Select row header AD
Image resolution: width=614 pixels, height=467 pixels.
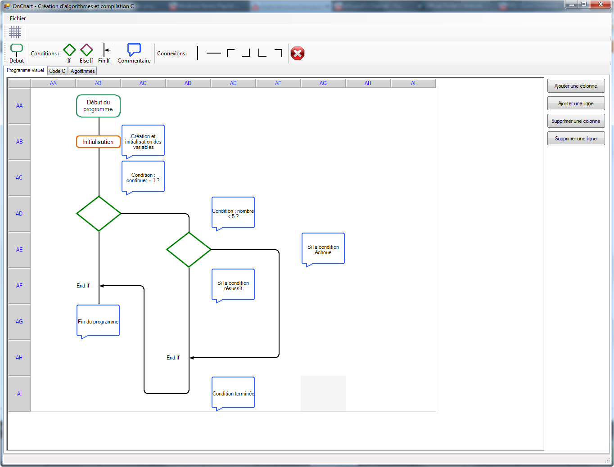click(19, 213)
